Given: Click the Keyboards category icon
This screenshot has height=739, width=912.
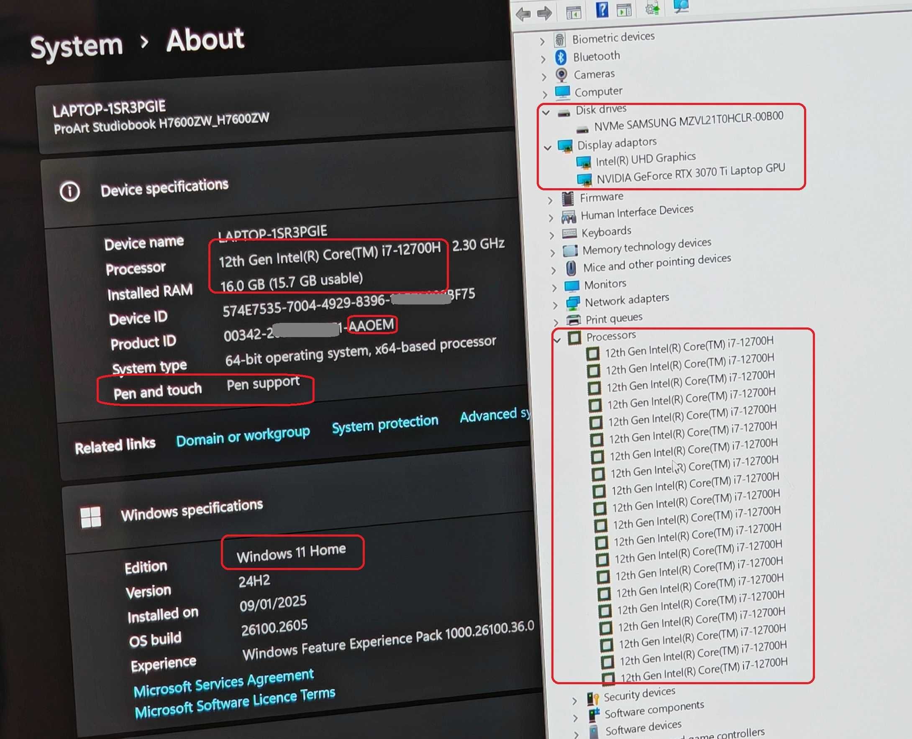Looking at the screenshot, I should (x=569, y=233).
